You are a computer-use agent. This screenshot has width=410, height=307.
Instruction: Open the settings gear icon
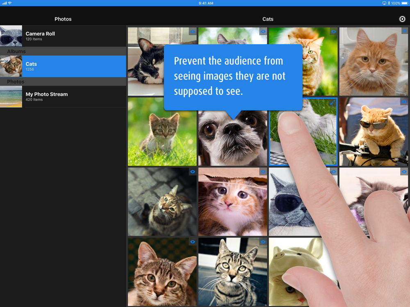(402, 19)
